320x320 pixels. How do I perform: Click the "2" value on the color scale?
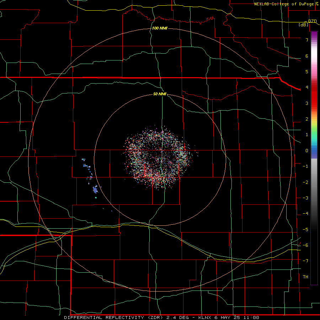point(307,119)
